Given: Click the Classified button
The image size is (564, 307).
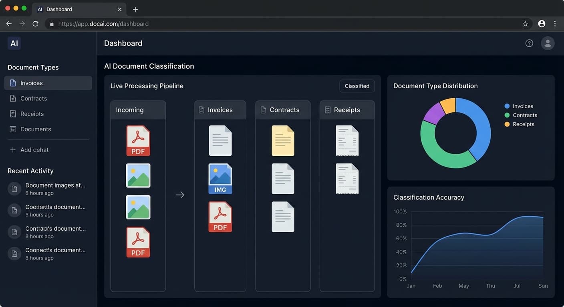Looking at the screenshot, I should [357, 86].
